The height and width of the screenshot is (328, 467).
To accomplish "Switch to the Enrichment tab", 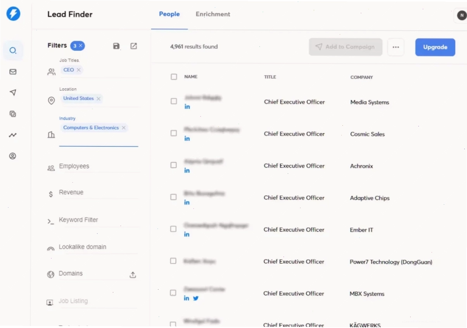I will (213, 14).
